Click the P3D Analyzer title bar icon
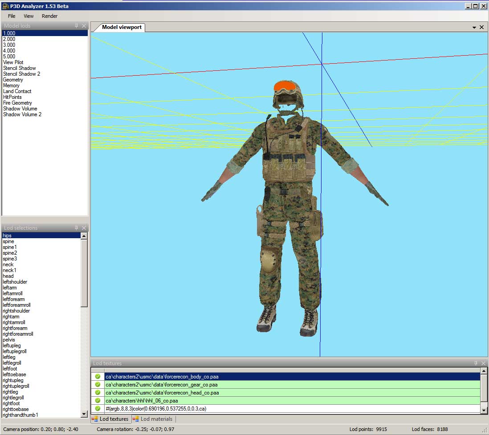 click(x=5, y=6)
